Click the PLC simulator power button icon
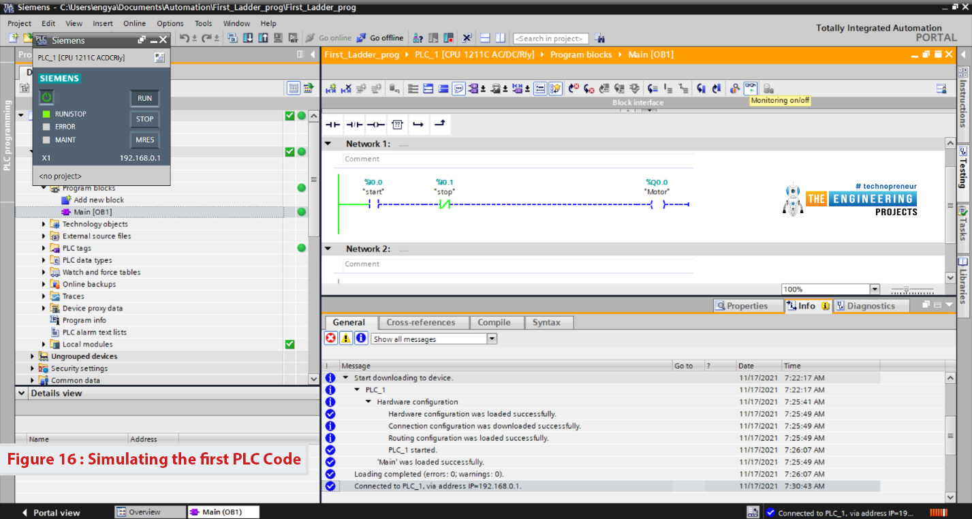The image size is (972, 519). pos(46,97)
